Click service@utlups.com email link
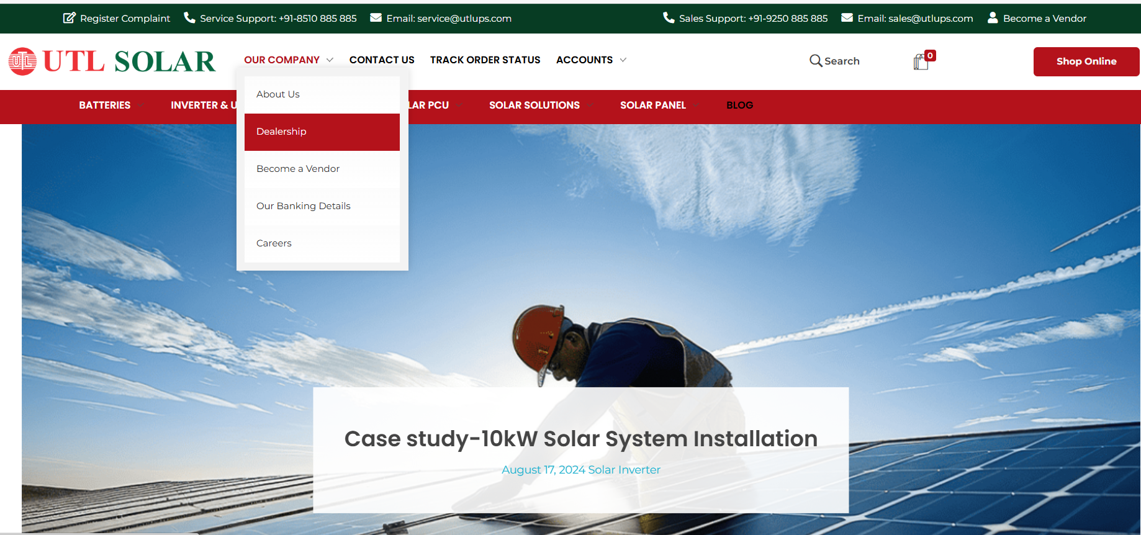This screenshot has height=535, width=1141. (449, 19)
